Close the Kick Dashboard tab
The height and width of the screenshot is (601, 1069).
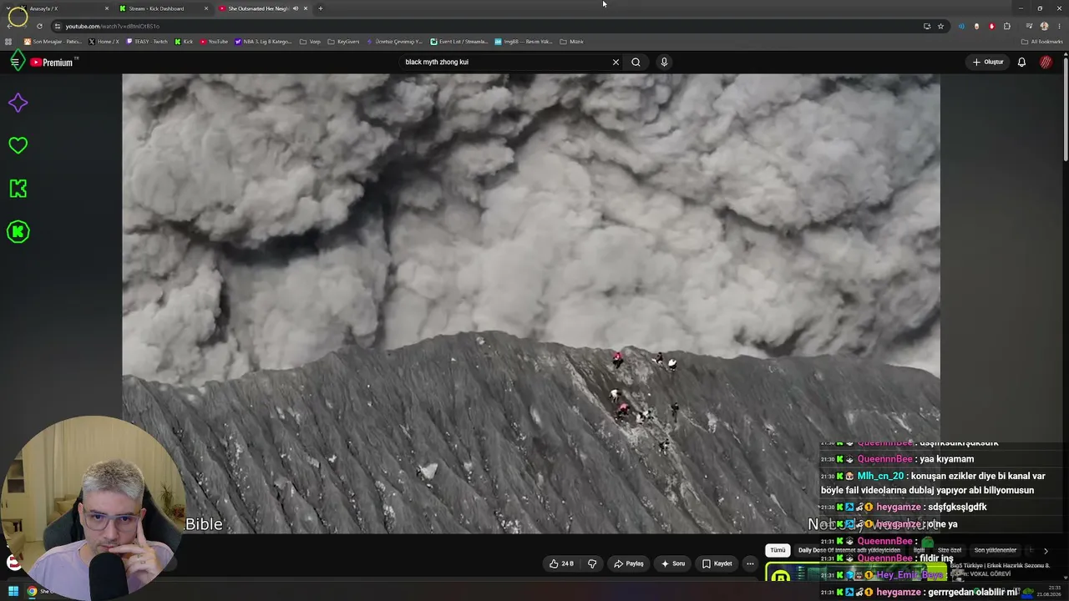click(x=206, y=8)
